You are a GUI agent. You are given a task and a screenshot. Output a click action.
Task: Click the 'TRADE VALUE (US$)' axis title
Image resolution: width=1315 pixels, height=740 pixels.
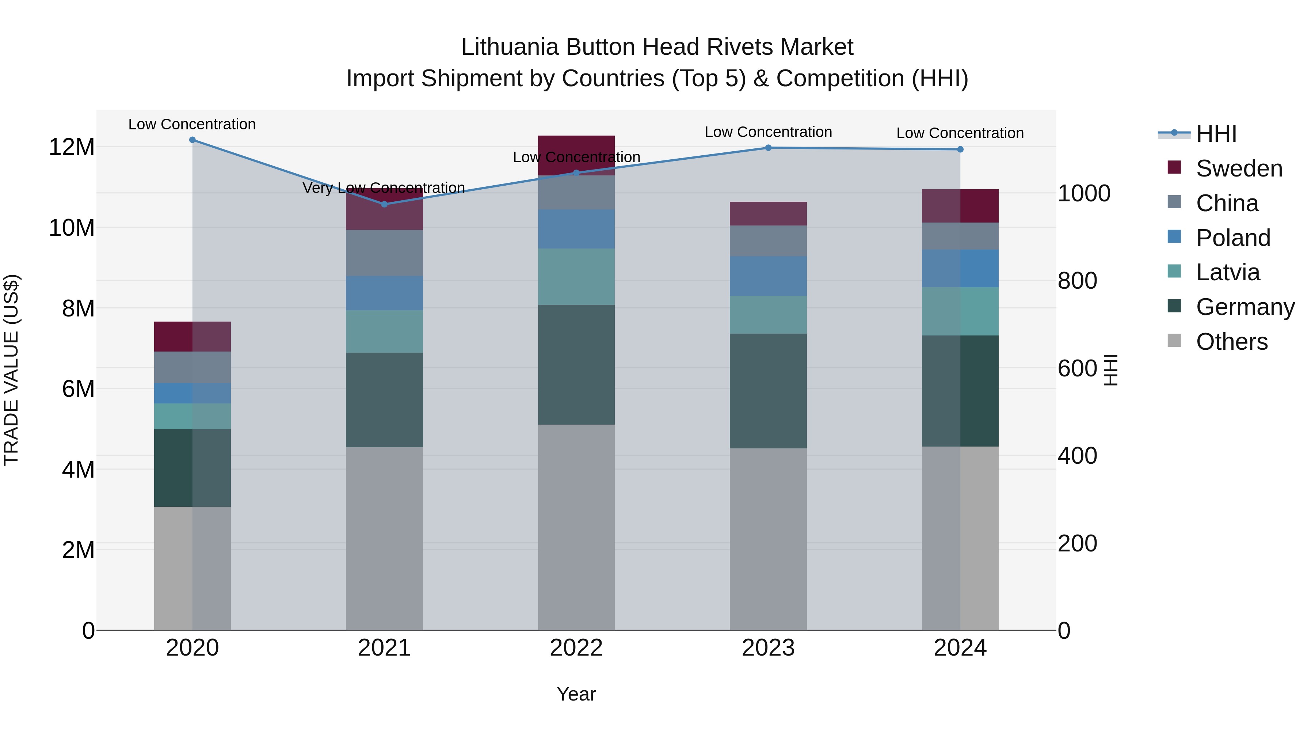tap(11, 370)
